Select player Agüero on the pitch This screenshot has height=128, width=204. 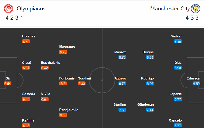coord(120,78)
